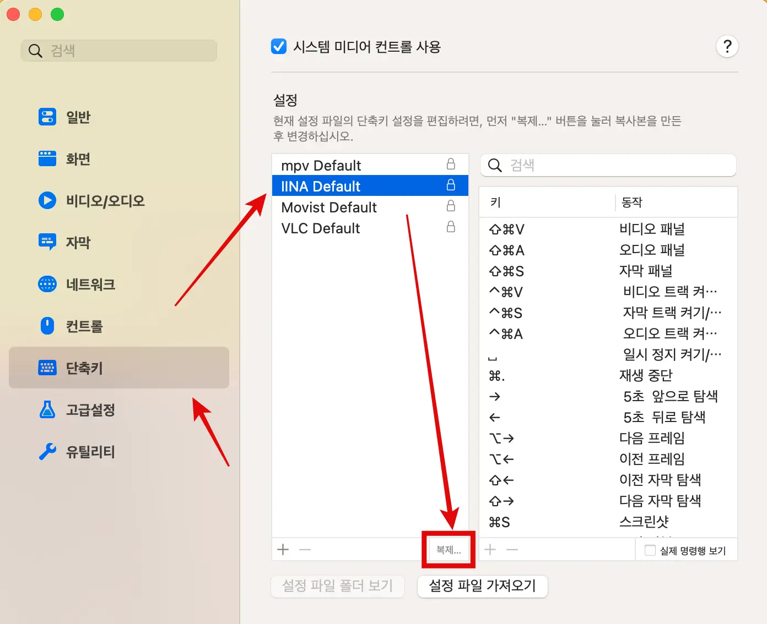This screenshot has width=767, height=624.
Task: Click the lock icon next to IINA Default
Action: click(x=451, y=185)
